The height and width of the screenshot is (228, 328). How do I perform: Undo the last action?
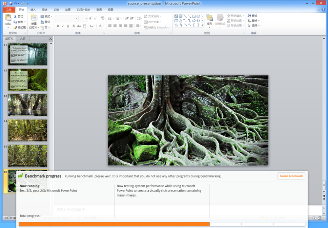click(15, 4)
